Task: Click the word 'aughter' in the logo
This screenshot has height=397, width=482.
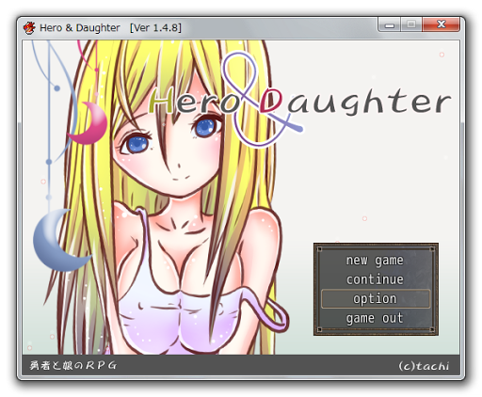Action: [369, 101]
